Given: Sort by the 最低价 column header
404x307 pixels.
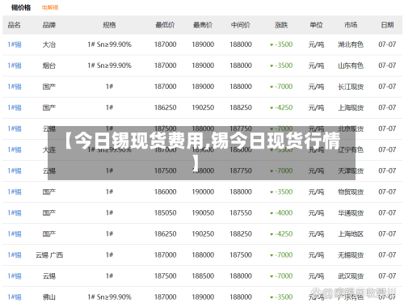Looking at the screenshot, I should coord(165,25).
